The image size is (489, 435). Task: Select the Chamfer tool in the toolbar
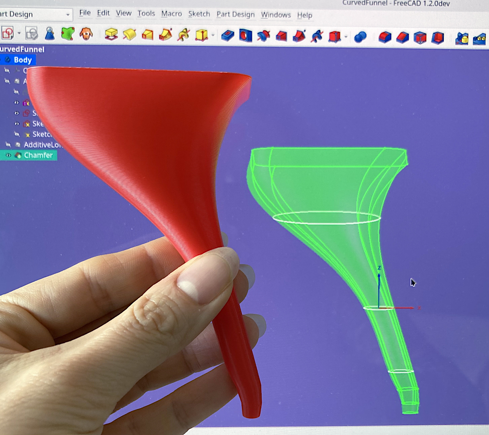point(402,38)
